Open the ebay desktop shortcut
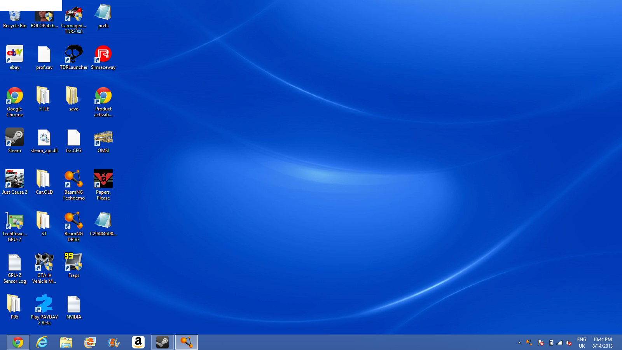The width and height of the screenshot is (622, 350). pos(15,57)
